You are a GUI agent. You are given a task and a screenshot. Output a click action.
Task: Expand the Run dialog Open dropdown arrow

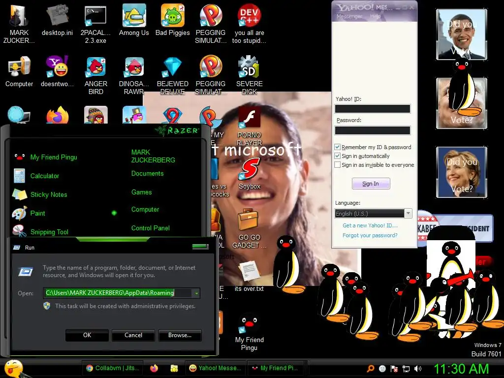[x=196, y=293]
